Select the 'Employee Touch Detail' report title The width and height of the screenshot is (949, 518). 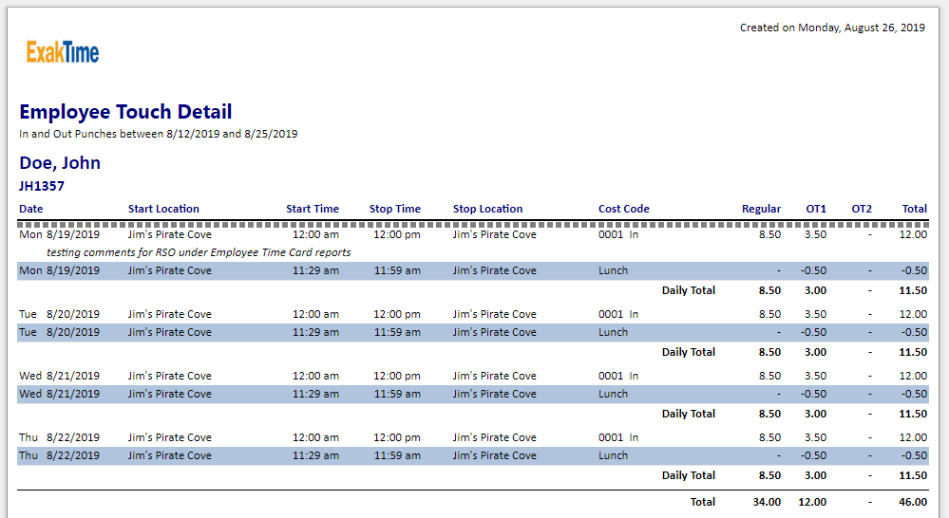click(125, 112)
